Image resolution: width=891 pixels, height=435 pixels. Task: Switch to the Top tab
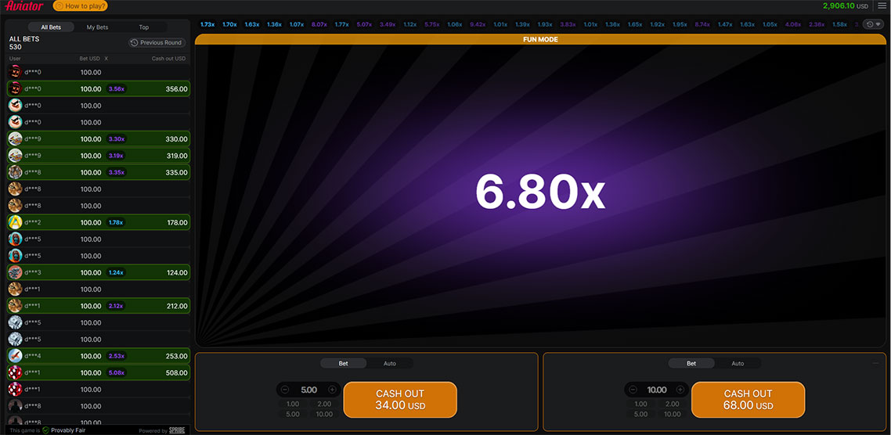point(144,27)
